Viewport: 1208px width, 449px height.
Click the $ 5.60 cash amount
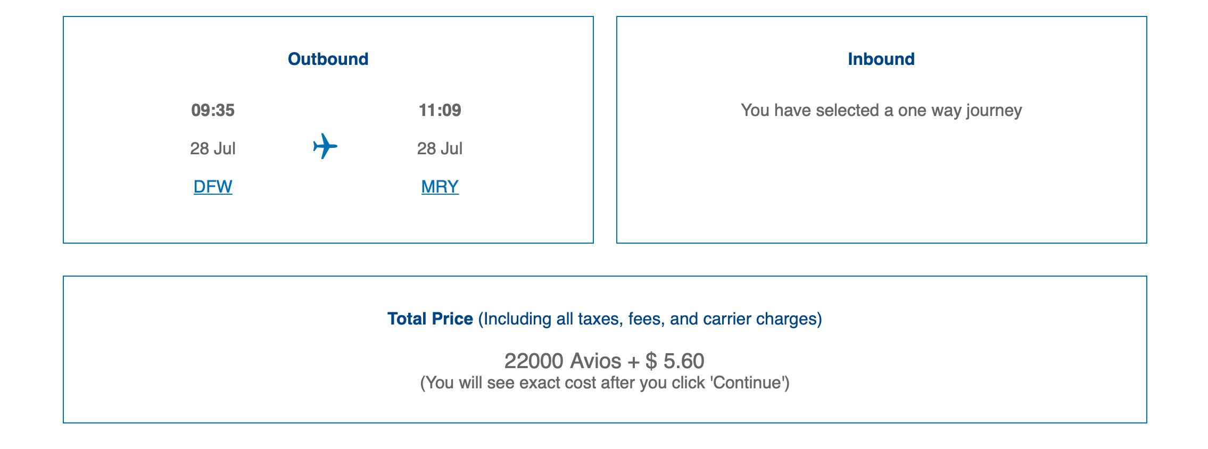pos(675,361)
